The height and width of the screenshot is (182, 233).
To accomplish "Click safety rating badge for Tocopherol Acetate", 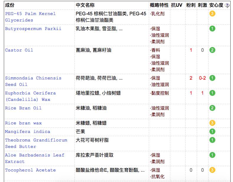I will (x=212, y=170).
